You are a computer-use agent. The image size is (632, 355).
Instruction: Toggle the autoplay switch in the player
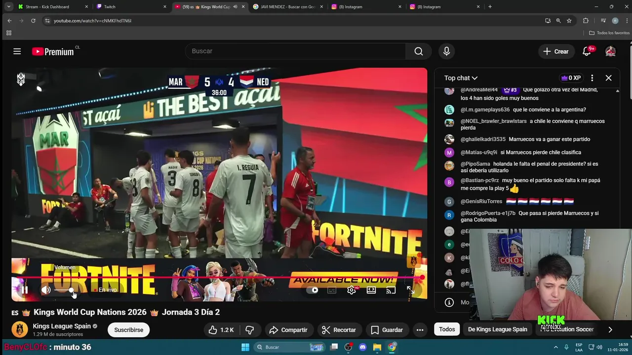tap(313, 290)
